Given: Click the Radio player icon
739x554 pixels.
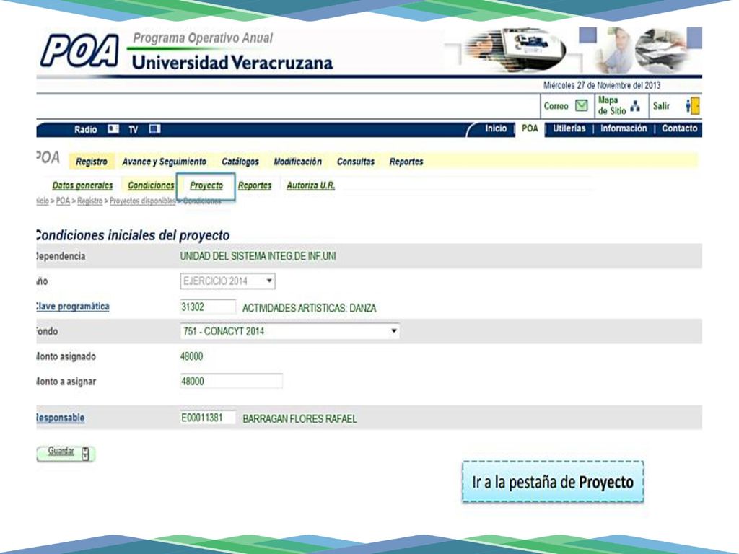Looking at the screenshot, I should 113,128.
